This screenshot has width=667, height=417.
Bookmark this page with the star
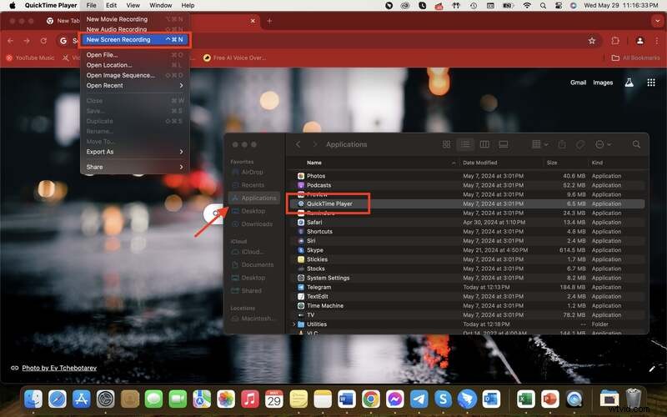point(592,41)
